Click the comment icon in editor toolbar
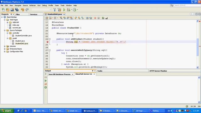 pos(103,18)
